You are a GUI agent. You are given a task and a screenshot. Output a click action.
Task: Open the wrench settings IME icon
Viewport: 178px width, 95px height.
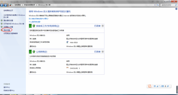coord(168,86)
